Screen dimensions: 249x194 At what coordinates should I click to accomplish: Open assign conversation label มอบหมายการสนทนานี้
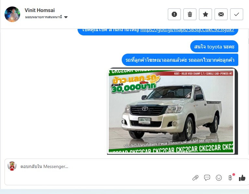pyautogui.click(x=44, y=17)
